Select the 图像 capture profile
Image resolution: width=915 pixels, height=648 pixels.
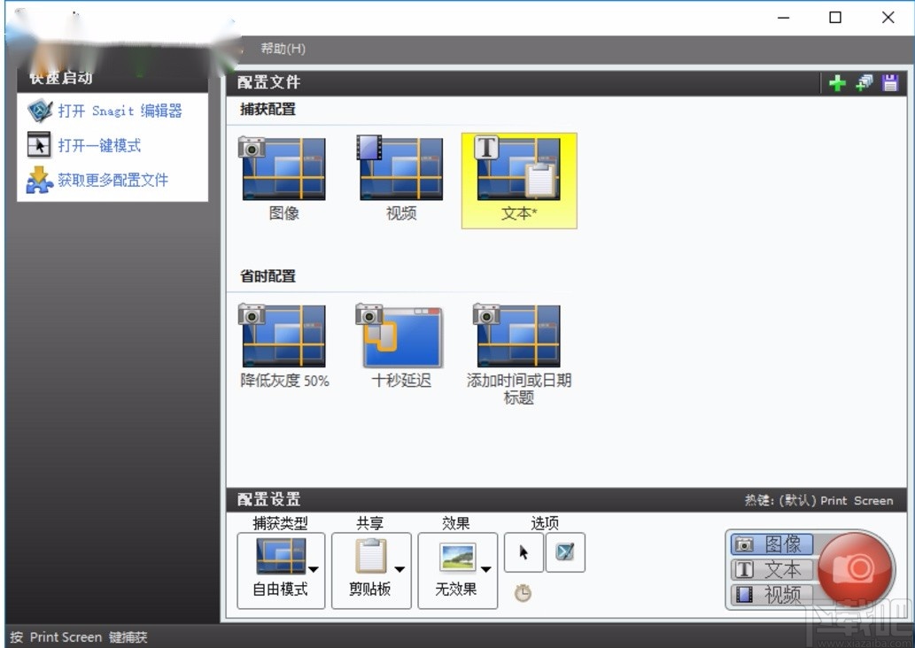[x=283, y=179]
